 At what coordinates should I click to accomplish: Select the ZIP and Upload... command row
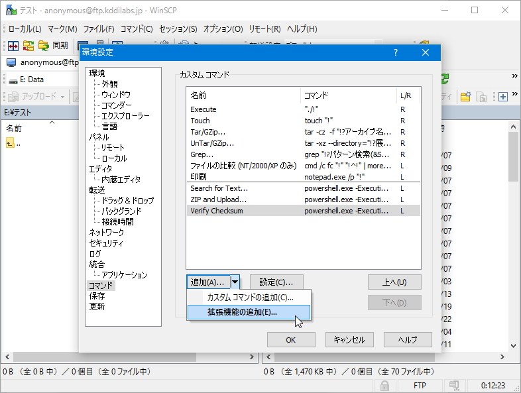coord(304,199)
